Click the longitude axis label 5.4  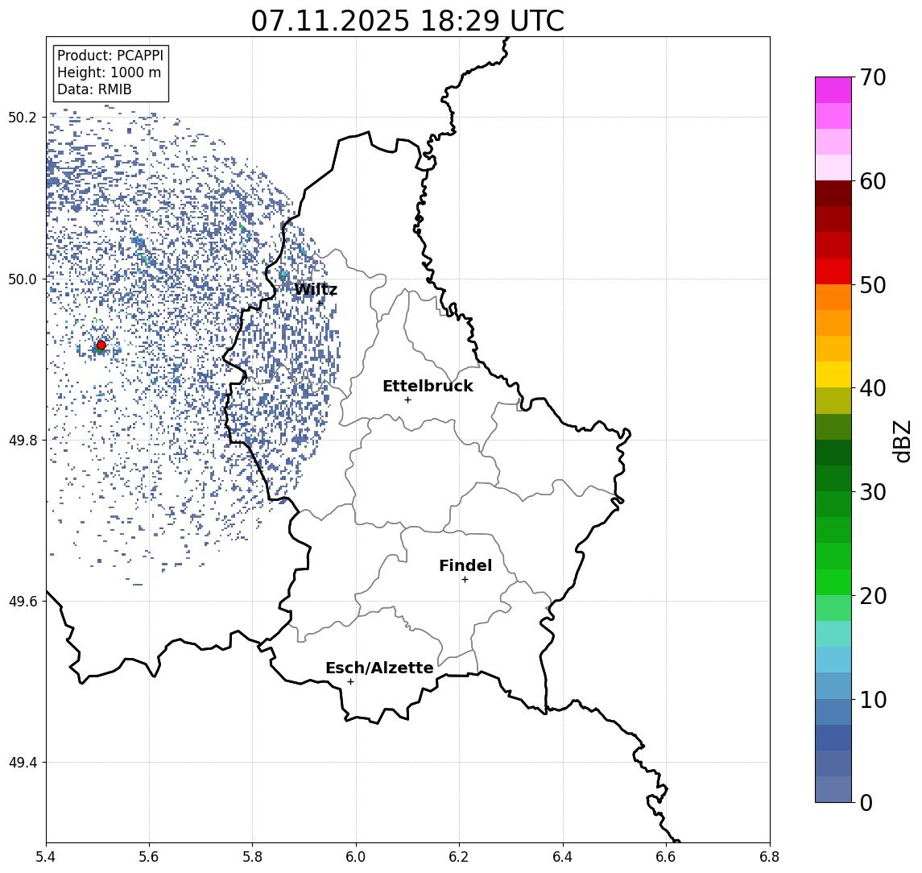pyautogui.click(x=46, y=857)
